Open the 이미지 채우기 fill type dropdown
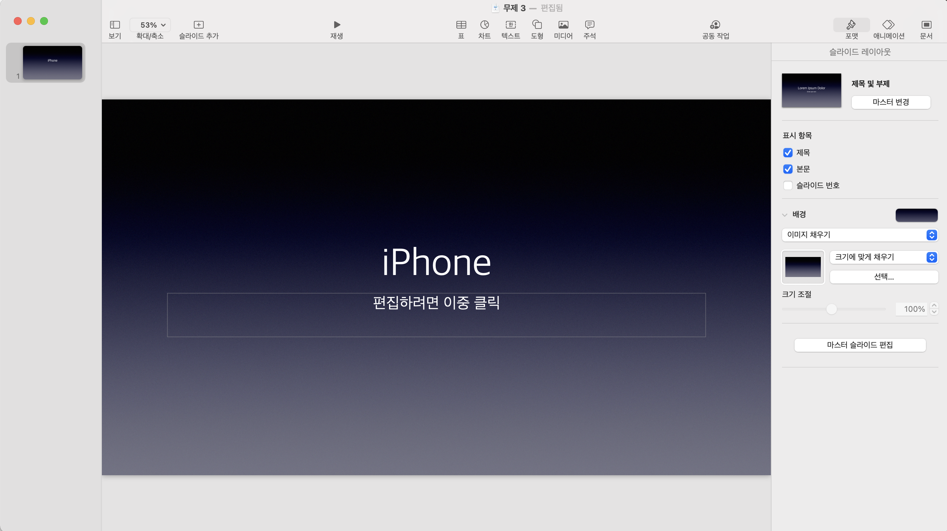Viewport: 947px width, 531px height. pos(860,235)
